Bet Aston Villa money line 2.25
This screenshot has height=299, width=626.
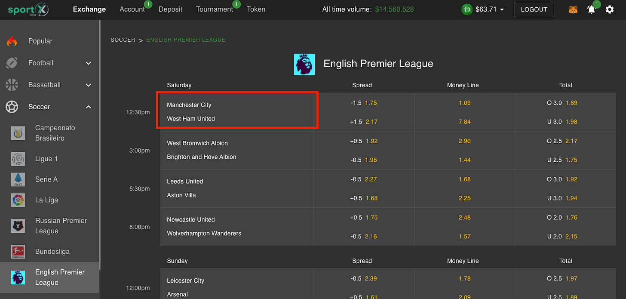(x=465, y=198)
